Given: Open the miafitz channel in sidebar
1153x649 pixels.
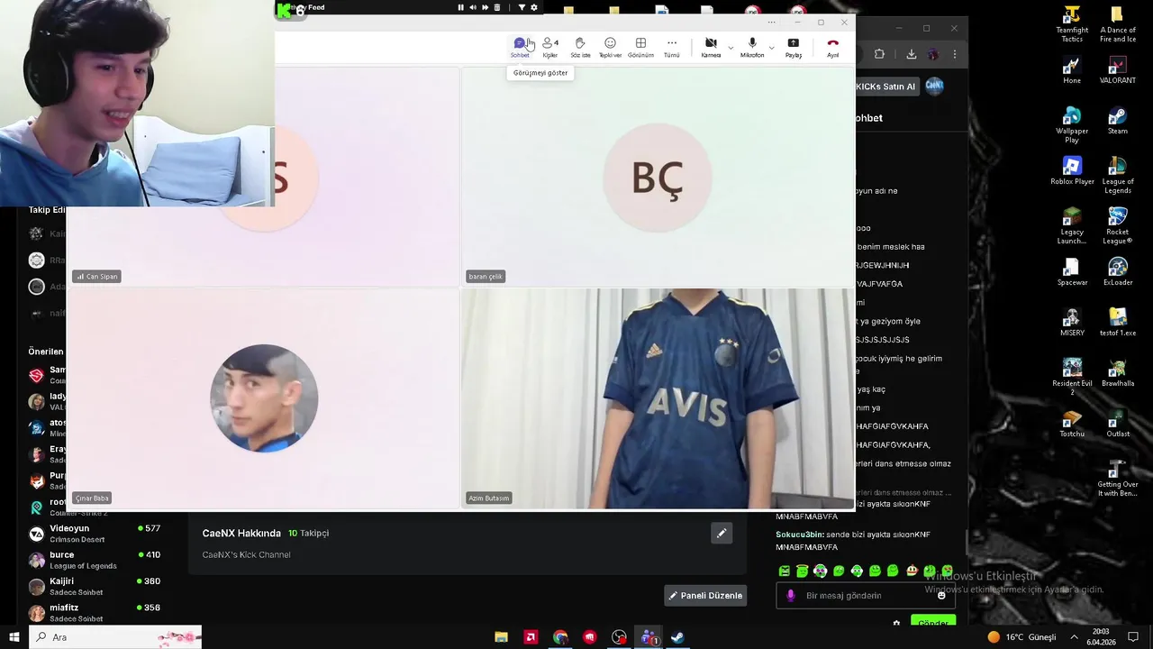Looking at the screenshot, I should pyautogui.click(x=95, y=613).
